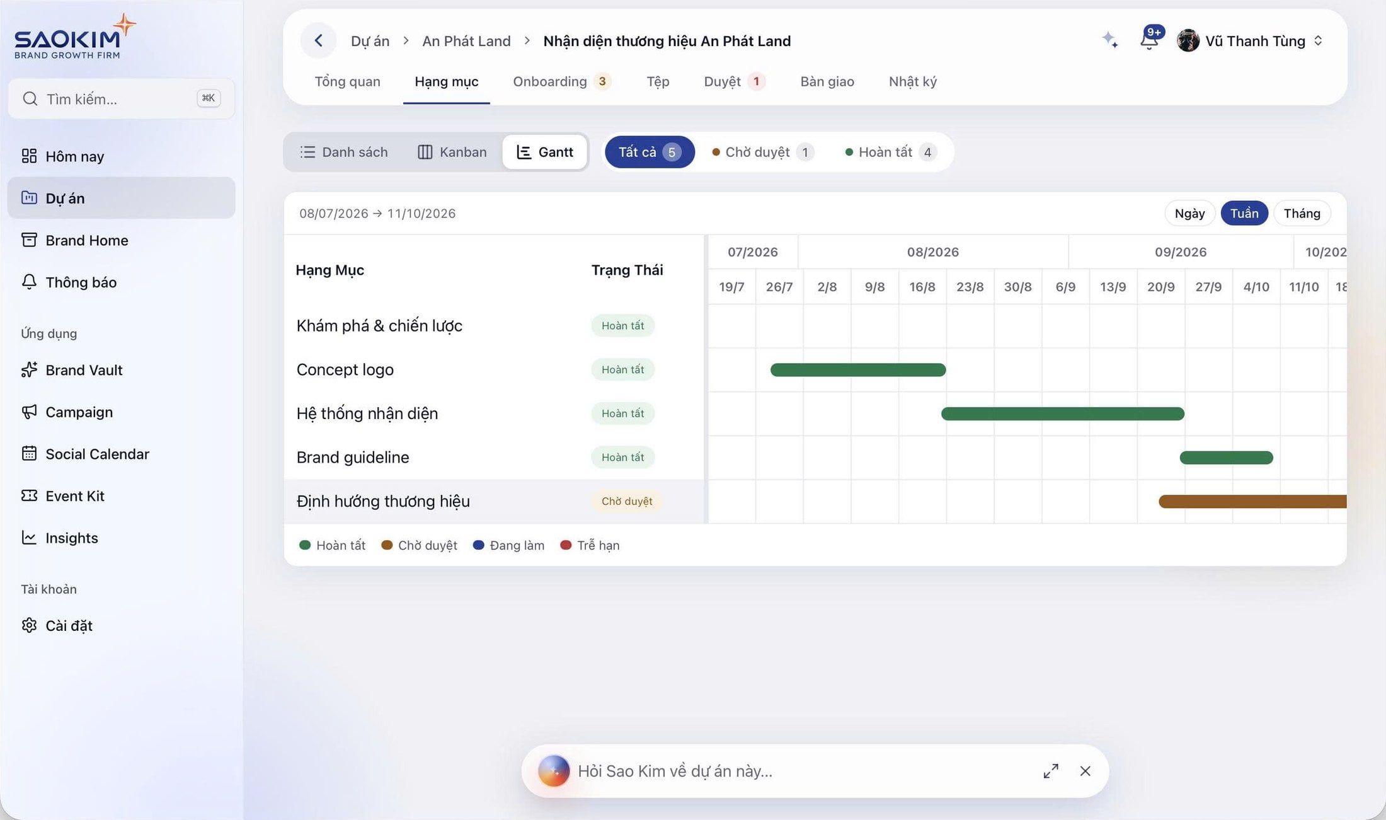Screen dimensions: 1386x820
Task: Click the brown Định hướng thương hiệu bar
Action: [x=1252, y=501]
